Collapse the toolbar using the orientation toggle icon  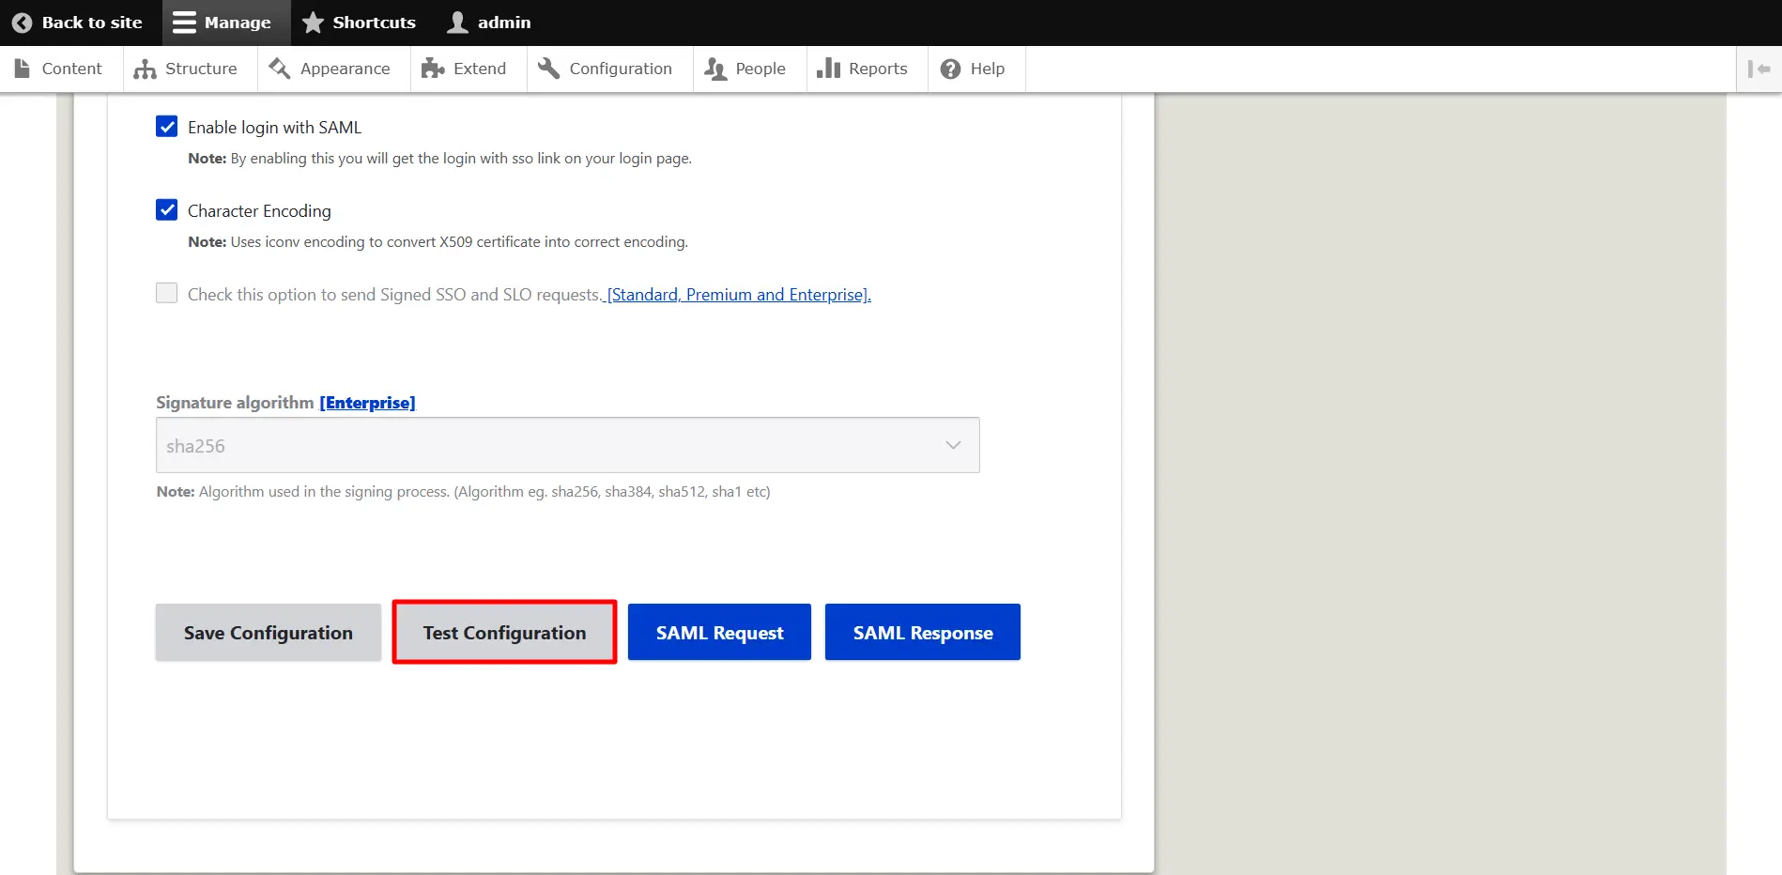pyautogui.click(x=1759, y=69)
